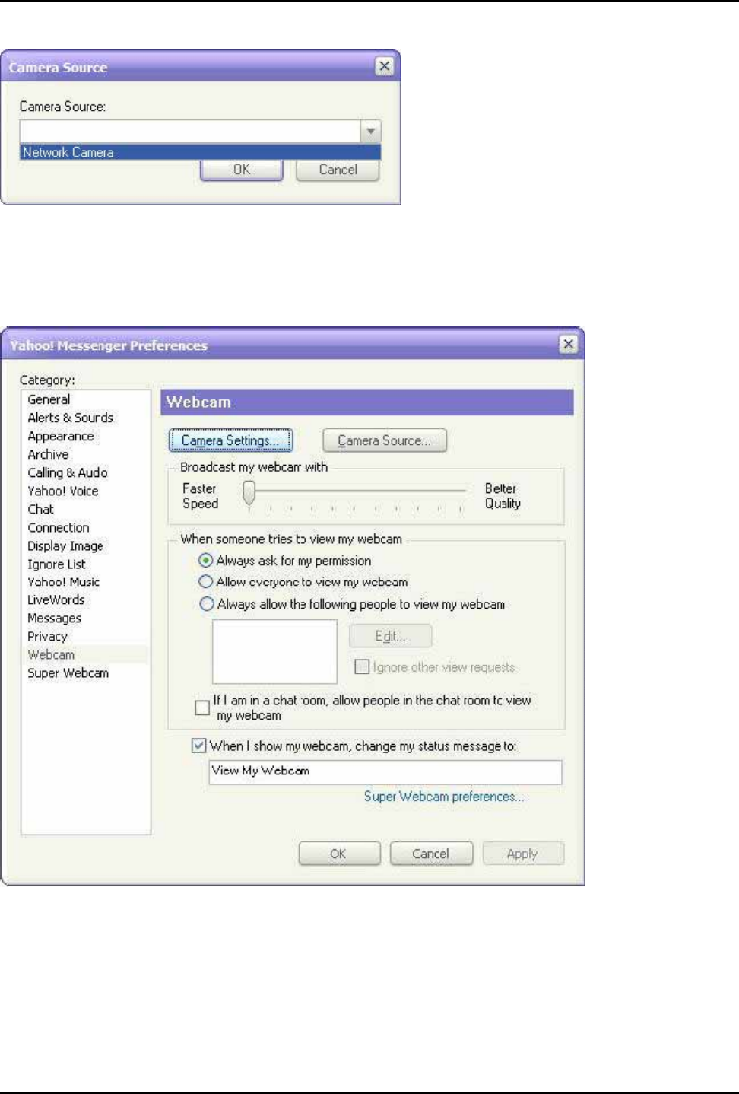Open Super Webcam category

pyautogui.click(x=68, y=673)
